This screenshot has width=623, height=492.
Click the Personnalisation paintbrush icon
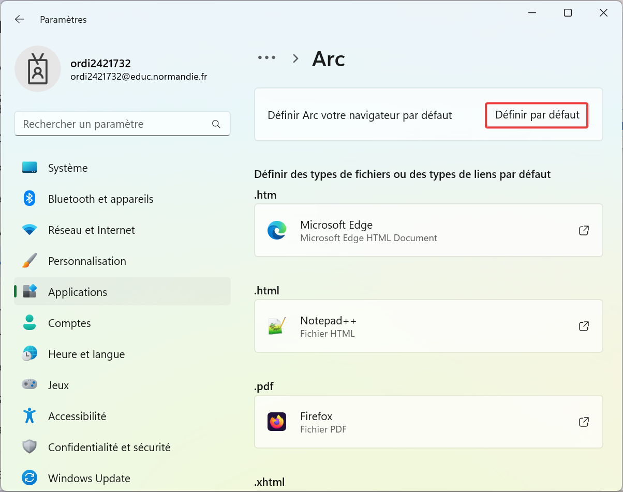point(29,261)
